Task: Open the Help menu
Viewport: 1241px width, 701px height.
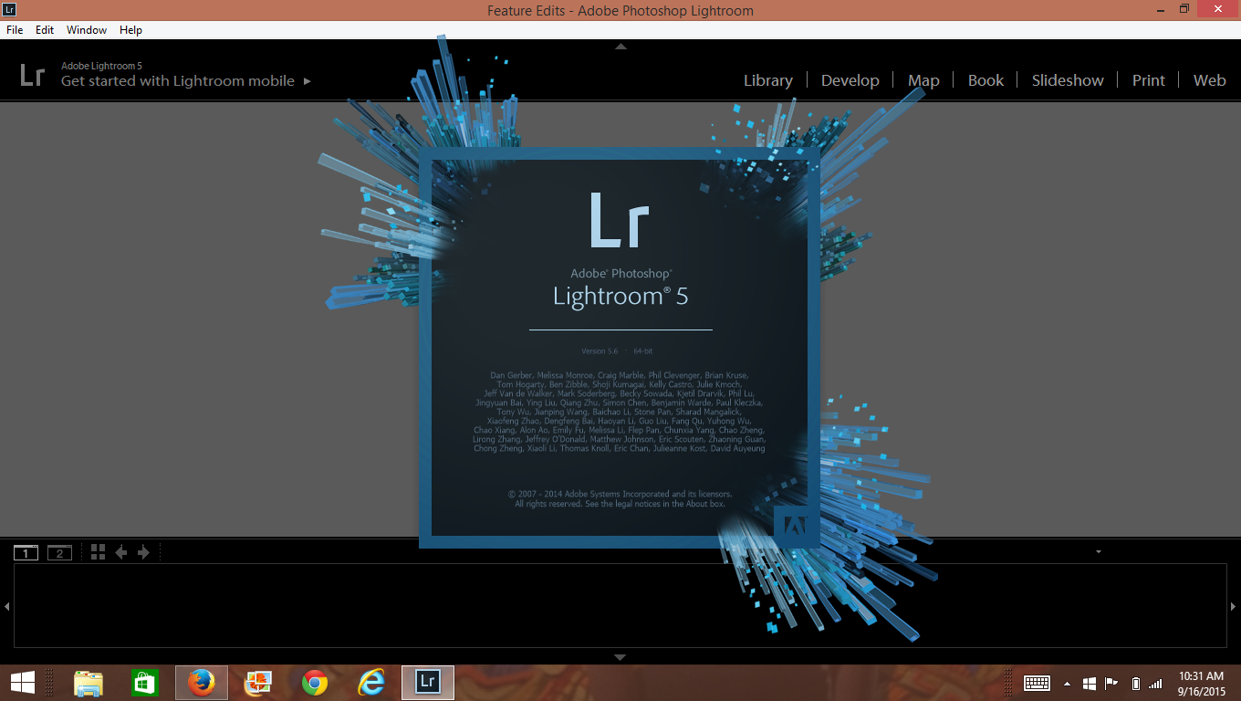Action: point(131,30)
